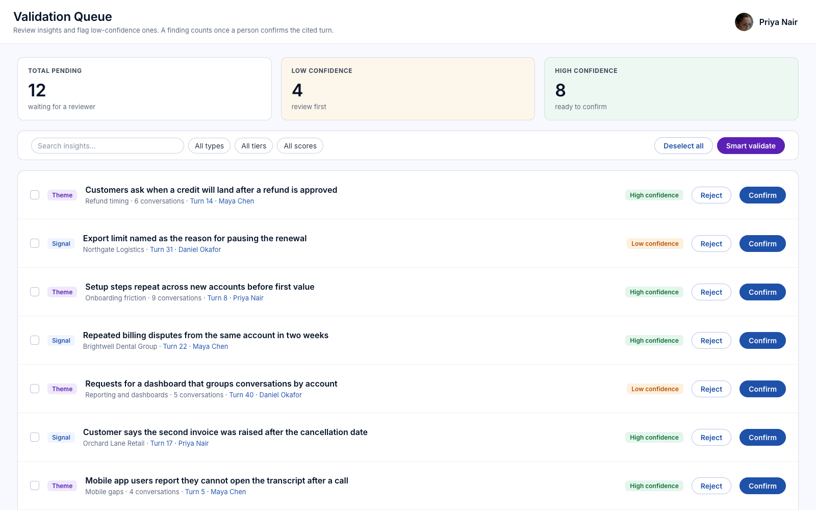
Task: Confirm the dashboard requests theme
Action: coord(762,389)
